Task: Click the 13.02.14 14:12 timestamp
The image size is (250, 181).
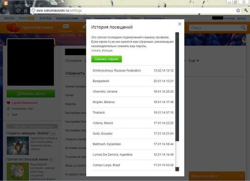Action: click(x=163, y=70)
